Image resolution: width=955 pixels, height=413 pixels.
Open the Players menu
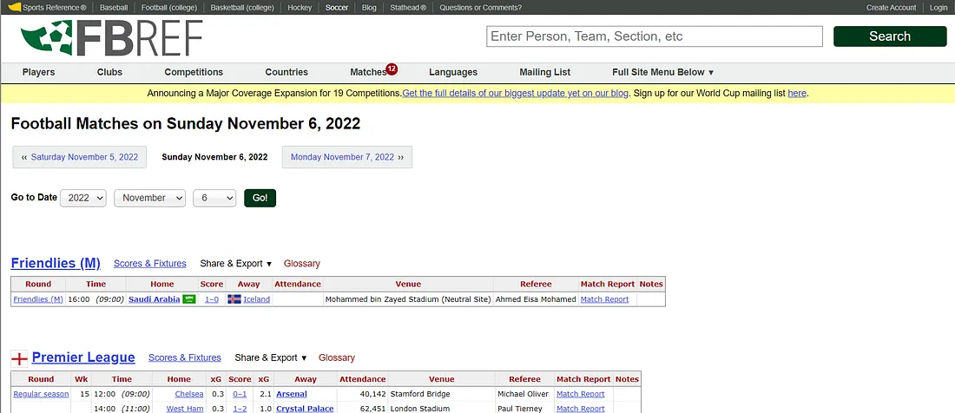[38, 72]
